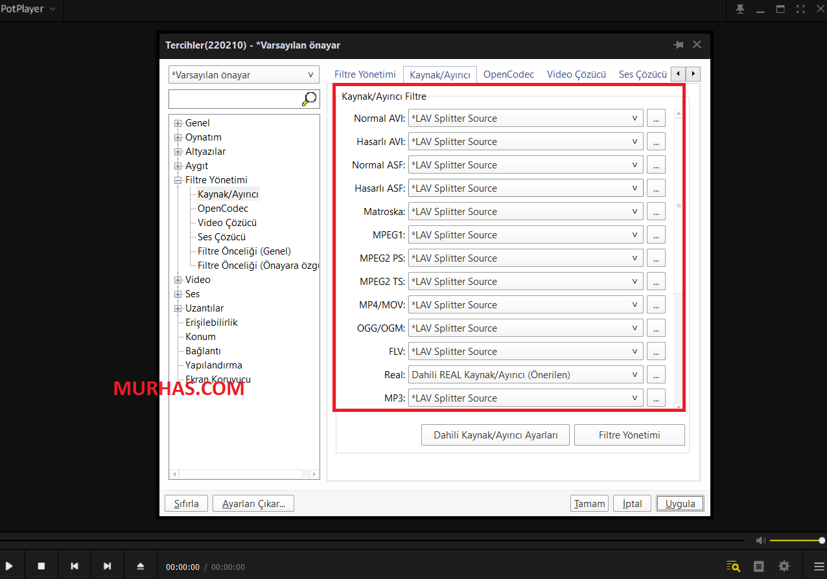
Task: Click the magnifier search icon in preferences
Action: point(309,98)
